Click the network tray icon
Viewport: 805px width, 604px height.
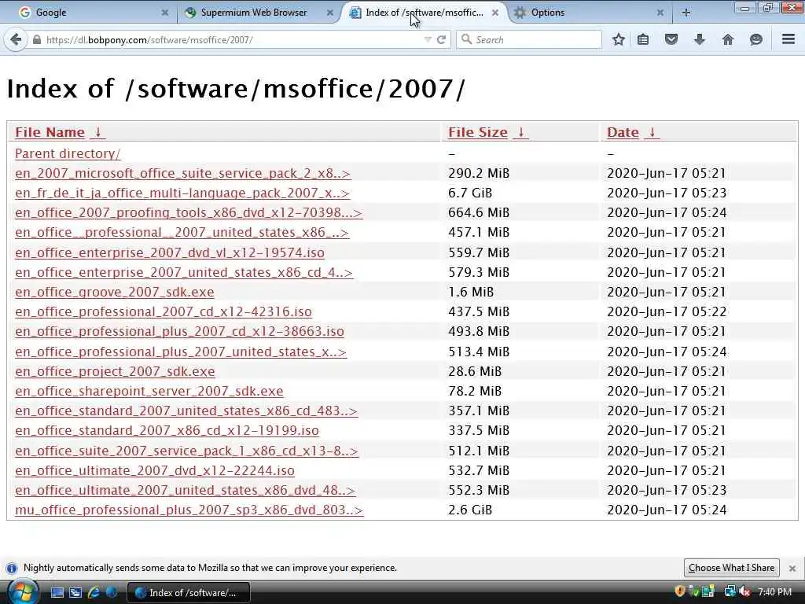click(x=730, y=592)
